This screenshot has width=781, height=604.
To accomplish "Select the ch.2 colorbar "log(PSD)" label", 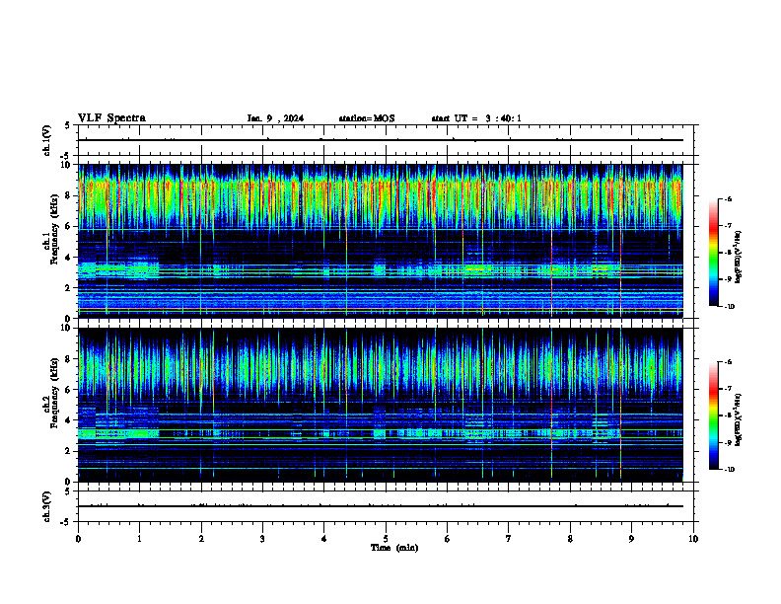I will click(739, 419).
